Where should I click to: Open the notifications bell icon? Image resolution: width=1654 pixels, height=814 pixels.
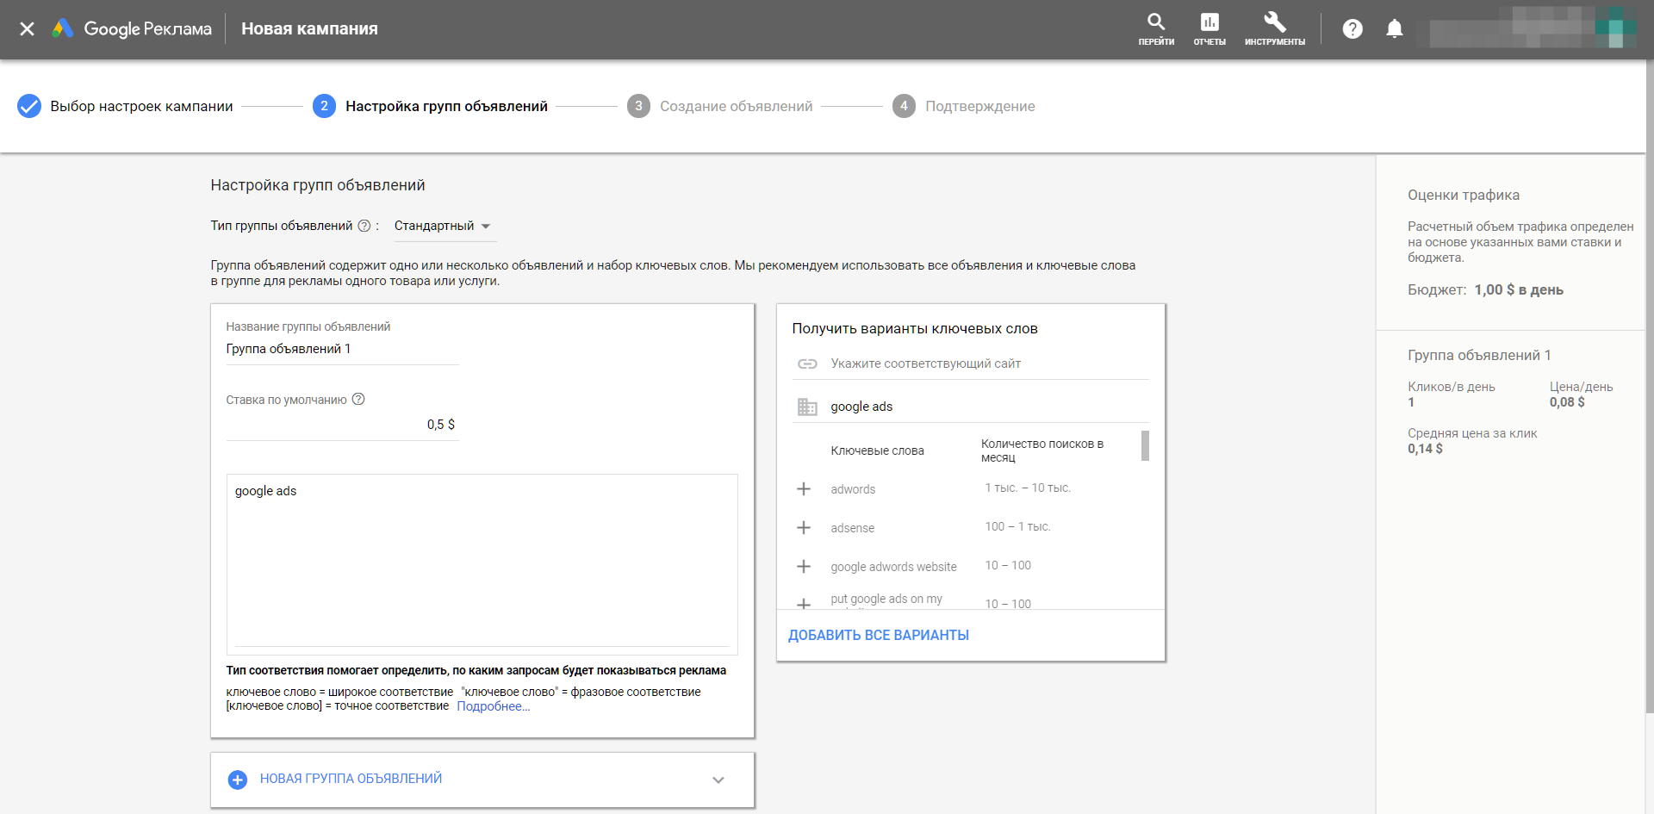click(x=1395, y=28)
